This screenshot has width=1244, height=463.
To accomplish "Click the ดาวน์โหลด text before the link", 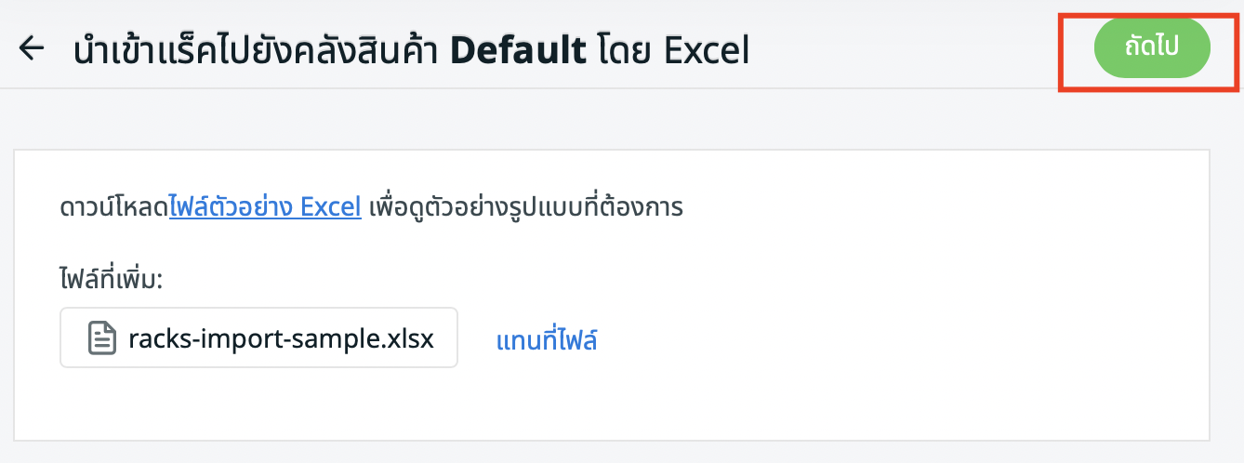I will coord(112,206).
